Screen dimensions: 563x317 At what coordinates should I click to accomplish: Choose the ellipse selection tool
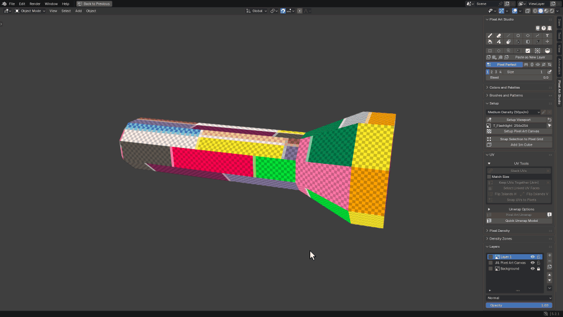(x=498, y=50)
